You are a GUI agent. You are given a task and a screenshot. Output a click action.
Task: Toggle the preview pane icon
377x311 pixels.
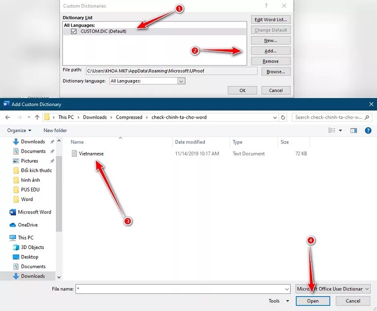354,130
